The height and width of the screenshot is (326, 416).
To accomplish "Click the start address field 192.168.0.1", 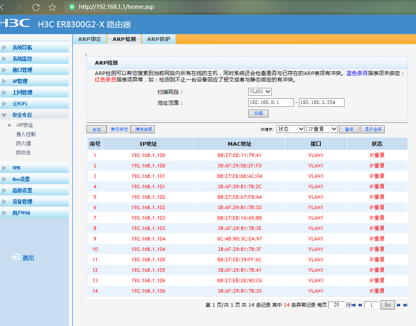I will (x=271, y=102).
